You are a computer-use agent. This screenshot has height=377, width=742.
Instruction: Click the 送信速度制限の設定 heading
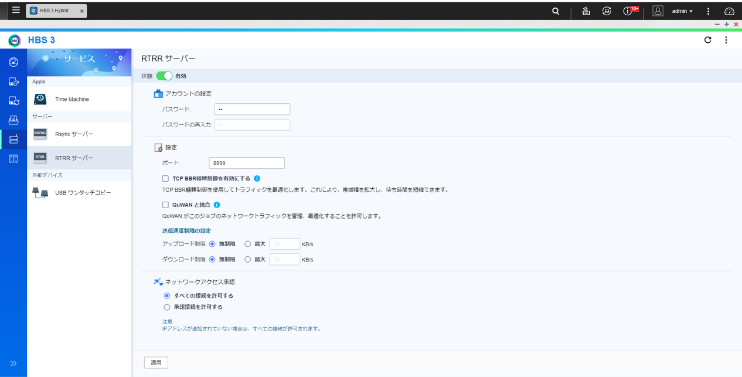(x=186, y=230)
